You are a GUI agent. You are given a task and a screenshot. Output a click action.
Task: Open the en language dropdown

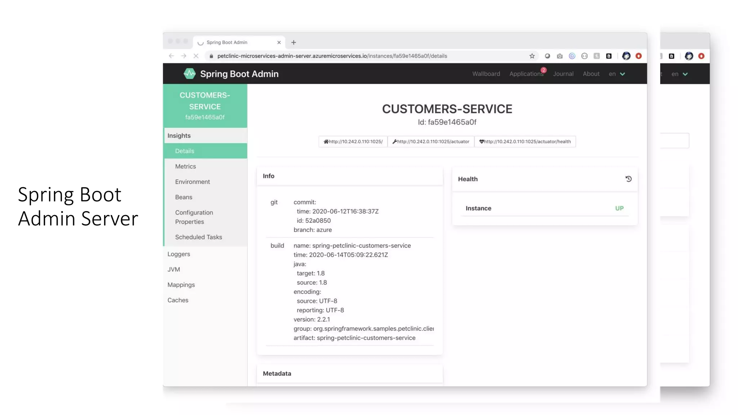tap(617, 74)
